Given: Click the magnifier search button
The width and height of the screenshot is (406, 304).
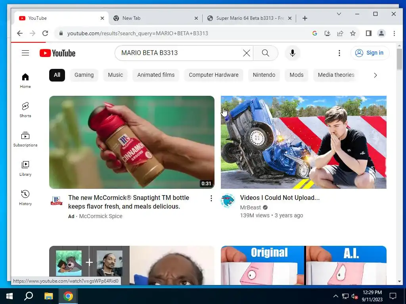Looking at the screenshot, I should [265, 53].
